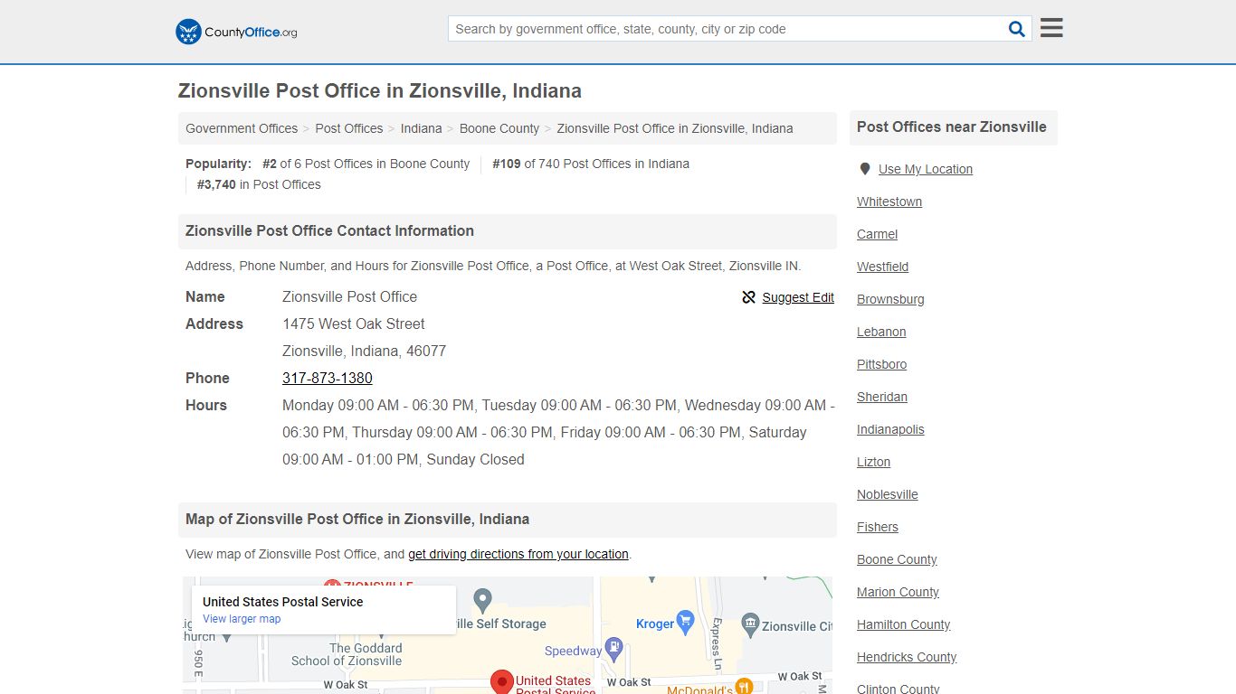Open Brownsburg post offices link
1236x694 pixels.
(x=890, y=299)
